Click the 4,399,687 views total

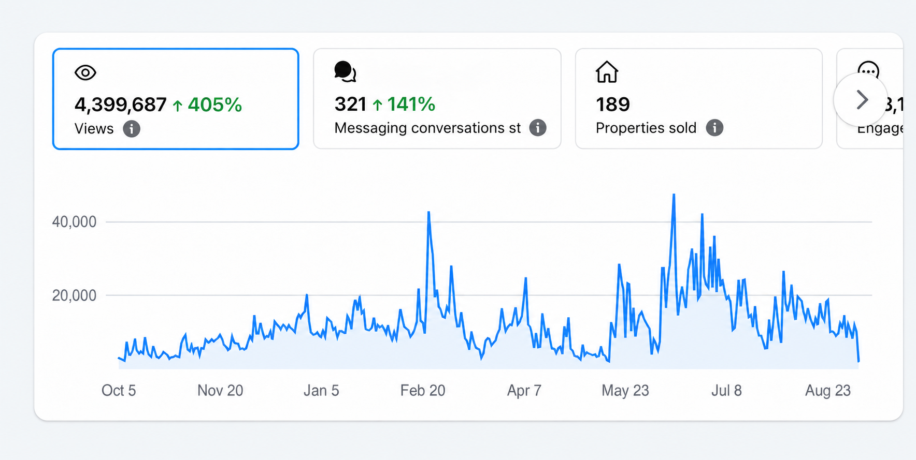coord(121,105)
